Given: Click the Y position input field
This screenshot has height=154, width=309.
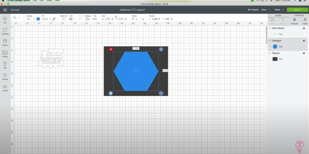Looking at the screenshot, I should [x=167, y=19].
